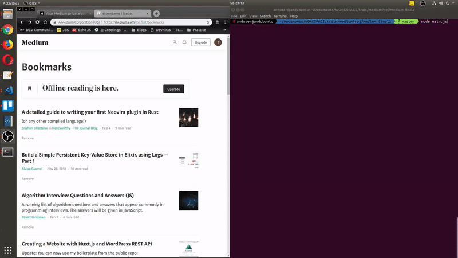Click the Medium logo
458x258 pixels.
point(35,42)
